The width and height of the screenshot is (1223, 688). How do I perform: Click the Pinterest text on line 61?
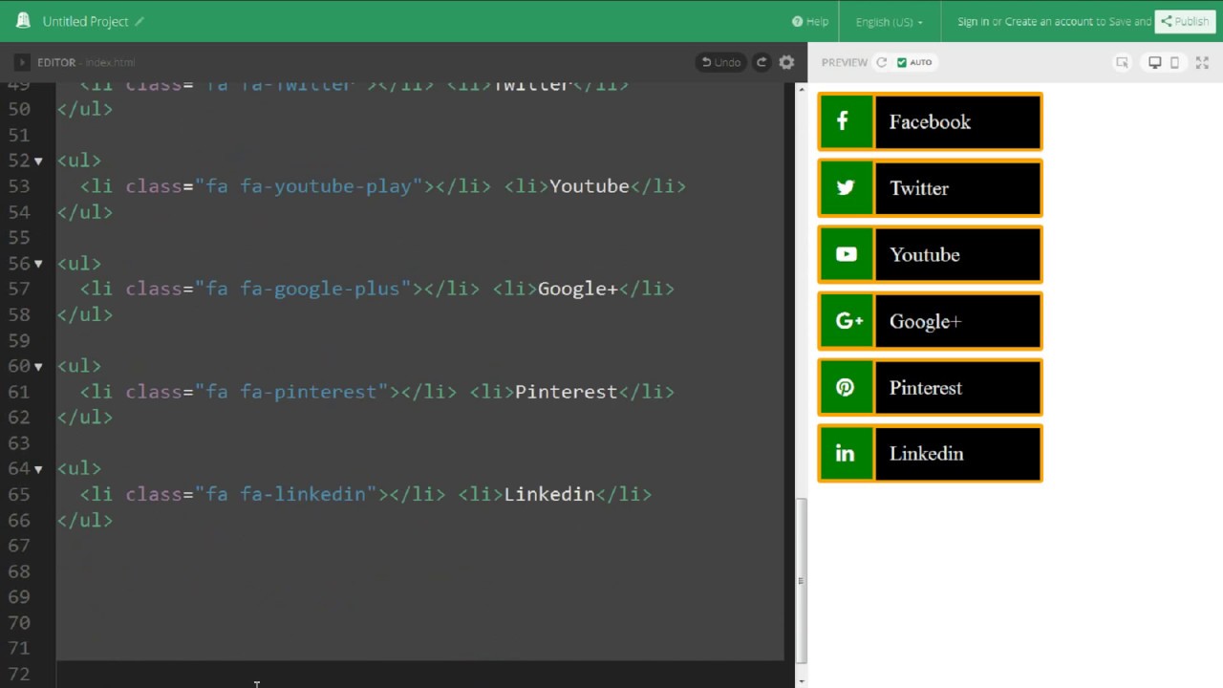click(x=567, y=392)
